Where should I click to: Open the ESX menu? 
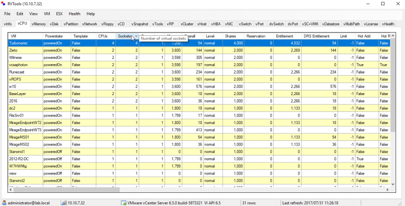(59, 14)
